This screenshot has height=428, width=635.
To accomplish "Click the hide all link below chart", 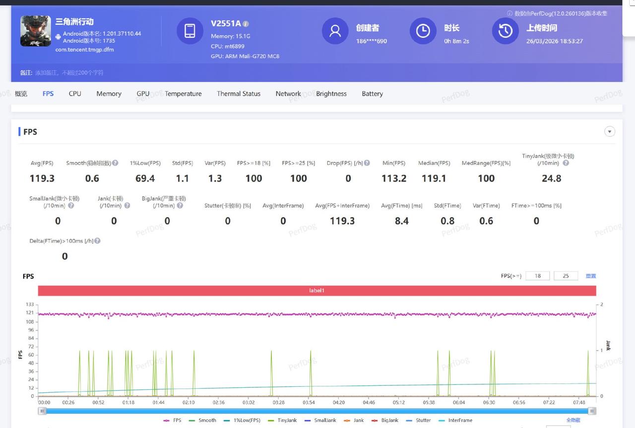I will click(x=573, y=420).
